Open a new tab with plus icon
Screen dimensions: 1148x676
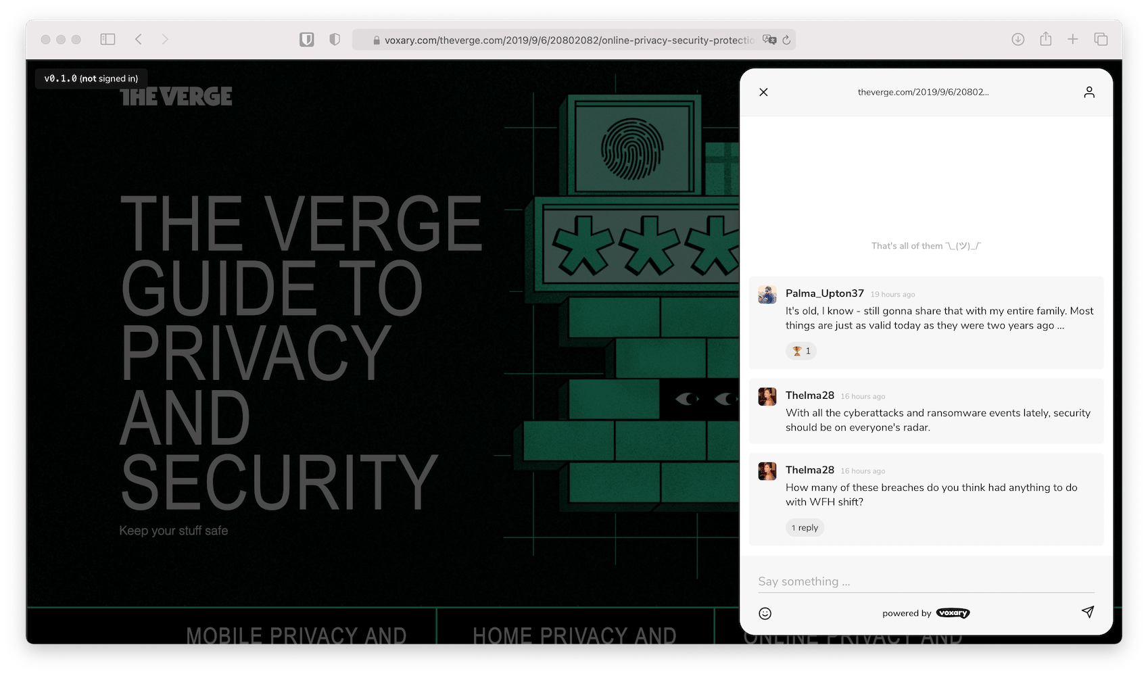tap(1073, 39)
